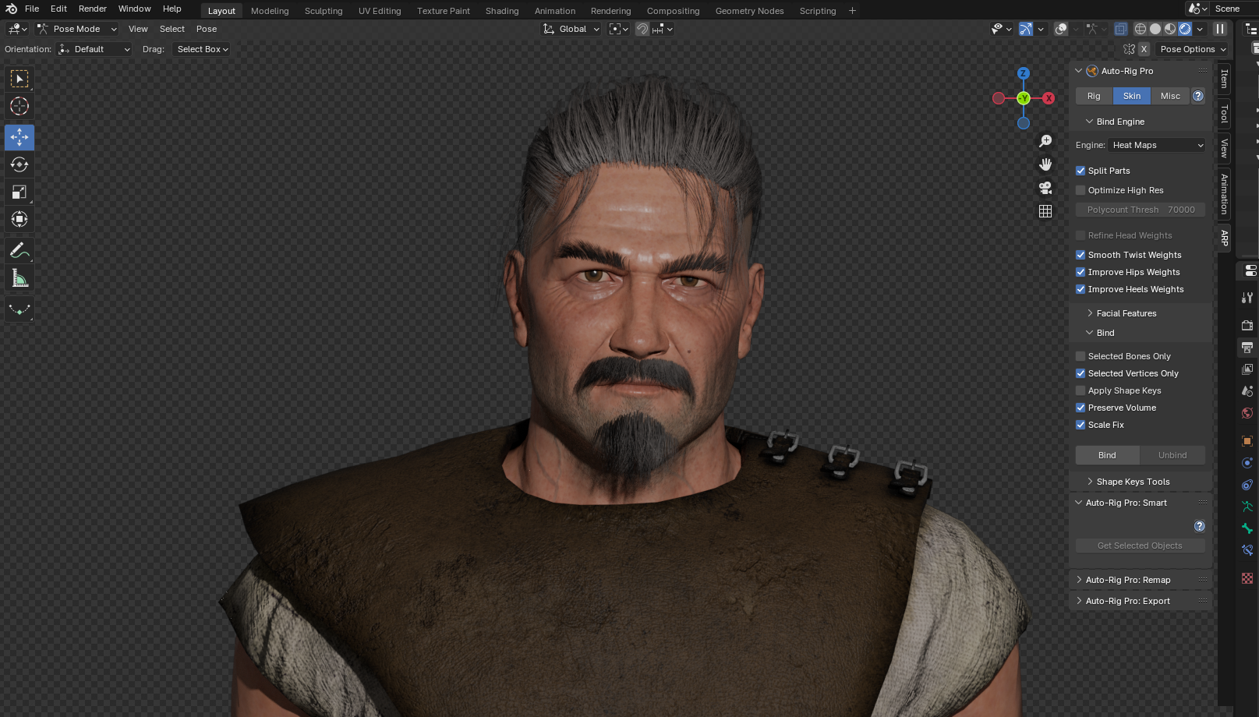Open the Sculpting workspace tab
The image size is (1259, 717).
click(323, 11)
